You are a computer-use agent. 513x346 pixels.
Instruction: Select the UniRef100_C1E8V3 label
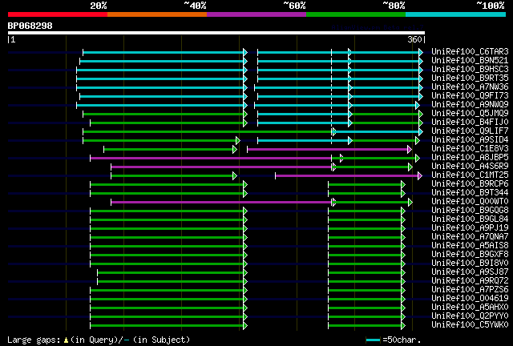click(470, 149)
